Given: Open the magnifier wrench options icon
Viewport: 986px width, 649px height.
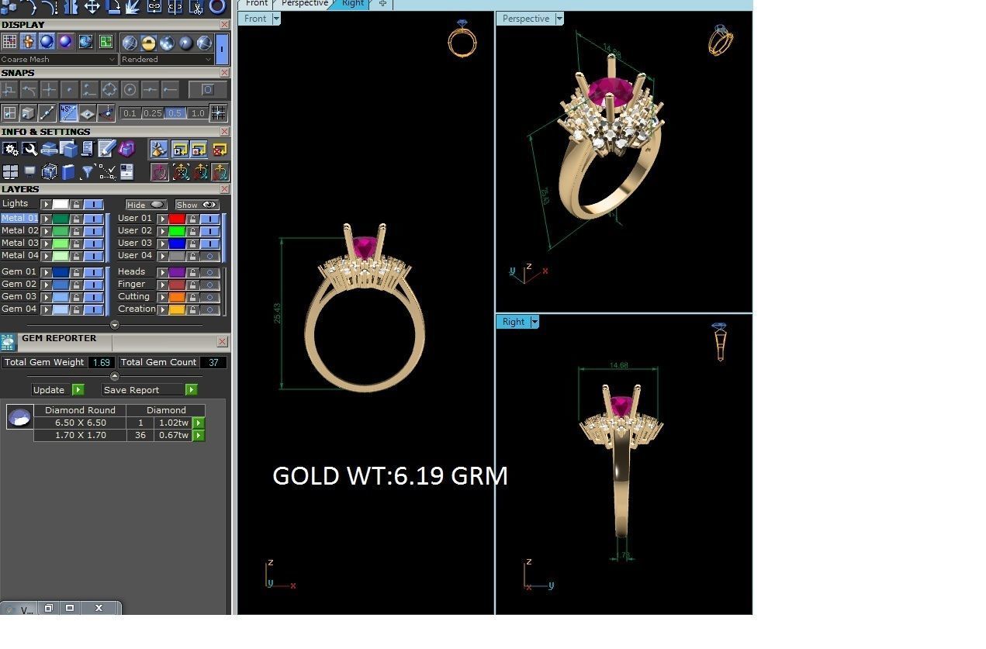Looking at the screenshot, I should click(x=29, y=149).
